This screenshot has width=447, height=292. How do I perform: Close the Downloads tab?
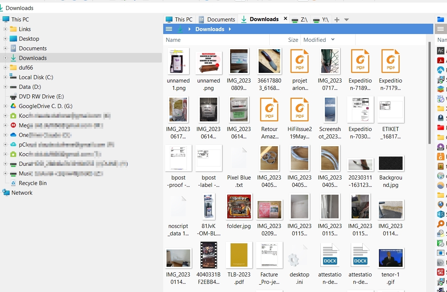(x=285, y=19)
